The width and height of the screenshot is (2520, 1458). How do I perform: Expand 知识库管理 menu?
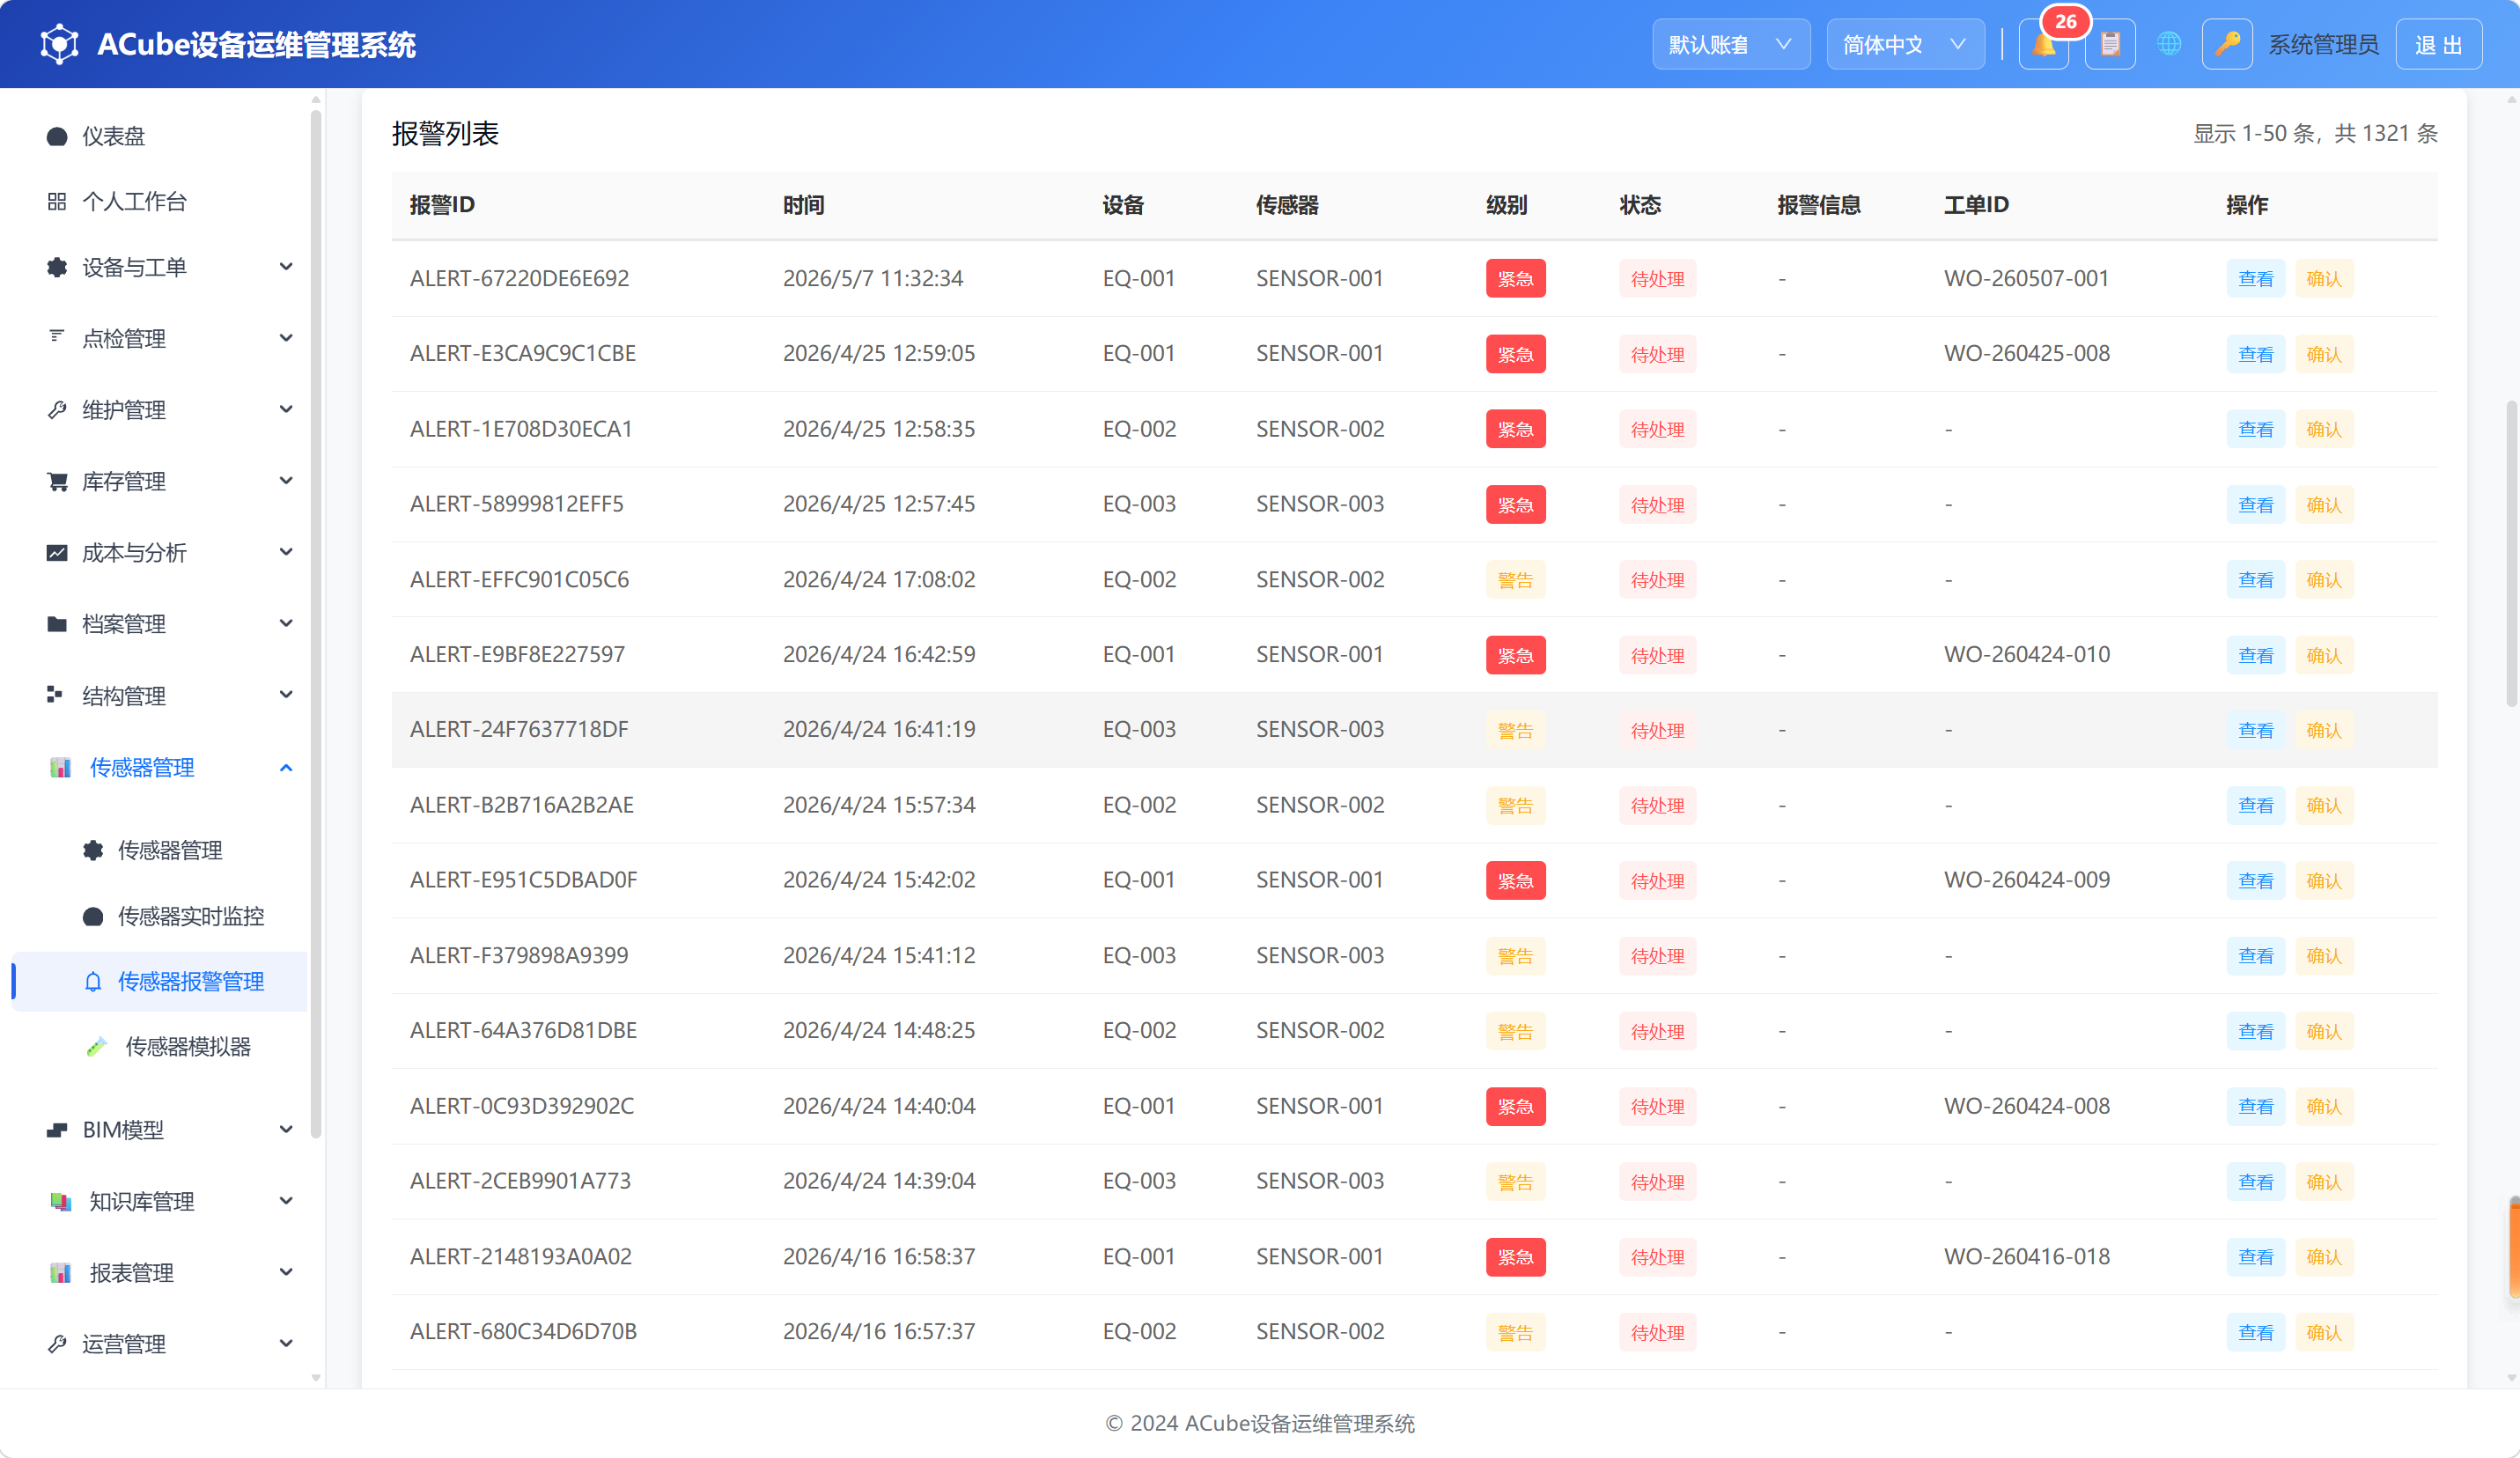pyautogui.click(x=160, y=1201)
